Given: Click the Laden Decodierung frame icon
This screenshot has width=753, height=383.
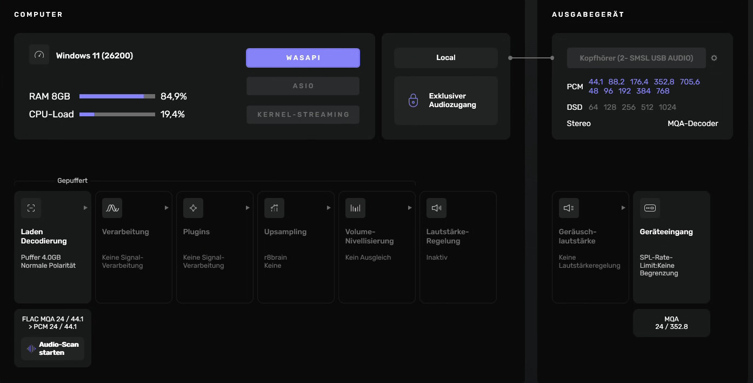Looking at the screenshot, I should point(31,208).
